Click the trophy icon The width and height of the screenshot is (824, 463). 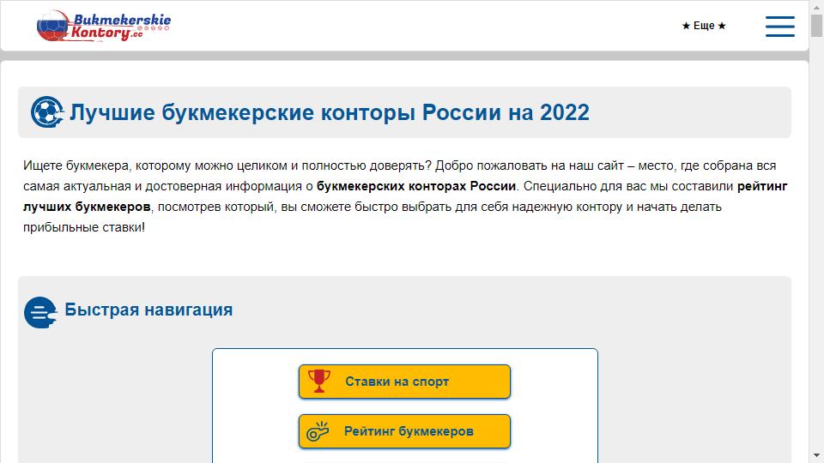click(318, 382)
